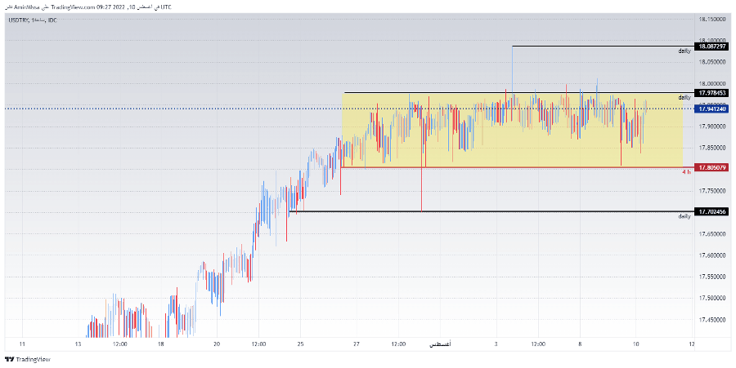Click the 17.900000 price axis value
Viewport: 736px width, 368px height.
[712, 126]
